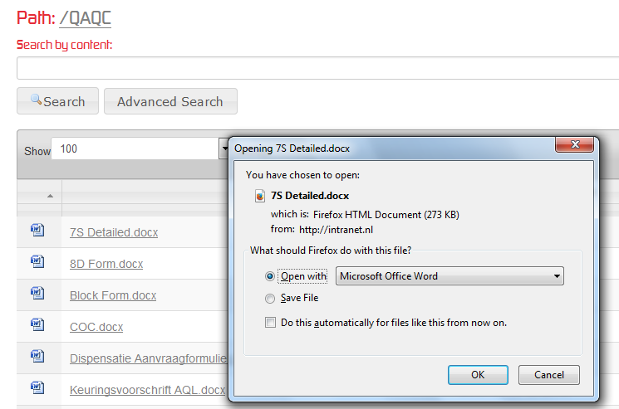This screenshot has width=619, height=409.
Task: Select the Save File radio option
Action: (x=270, y=299)
